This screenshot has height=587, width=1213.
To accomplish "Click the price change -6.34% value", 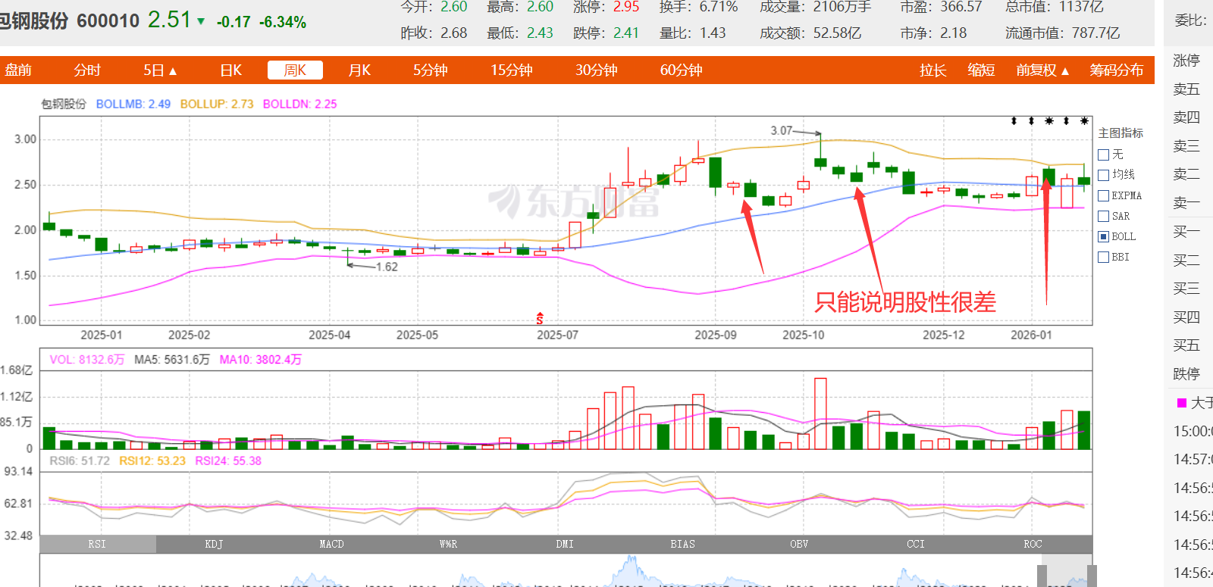I will click(x=283, y=22).
